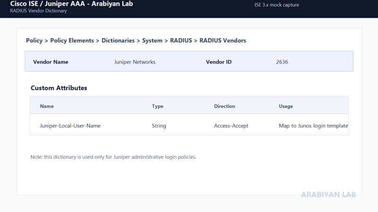Image resolution: width=378 pixels, height=212 pixels.
Task: Sort by the Direction column header
Action: pos(224,106)
